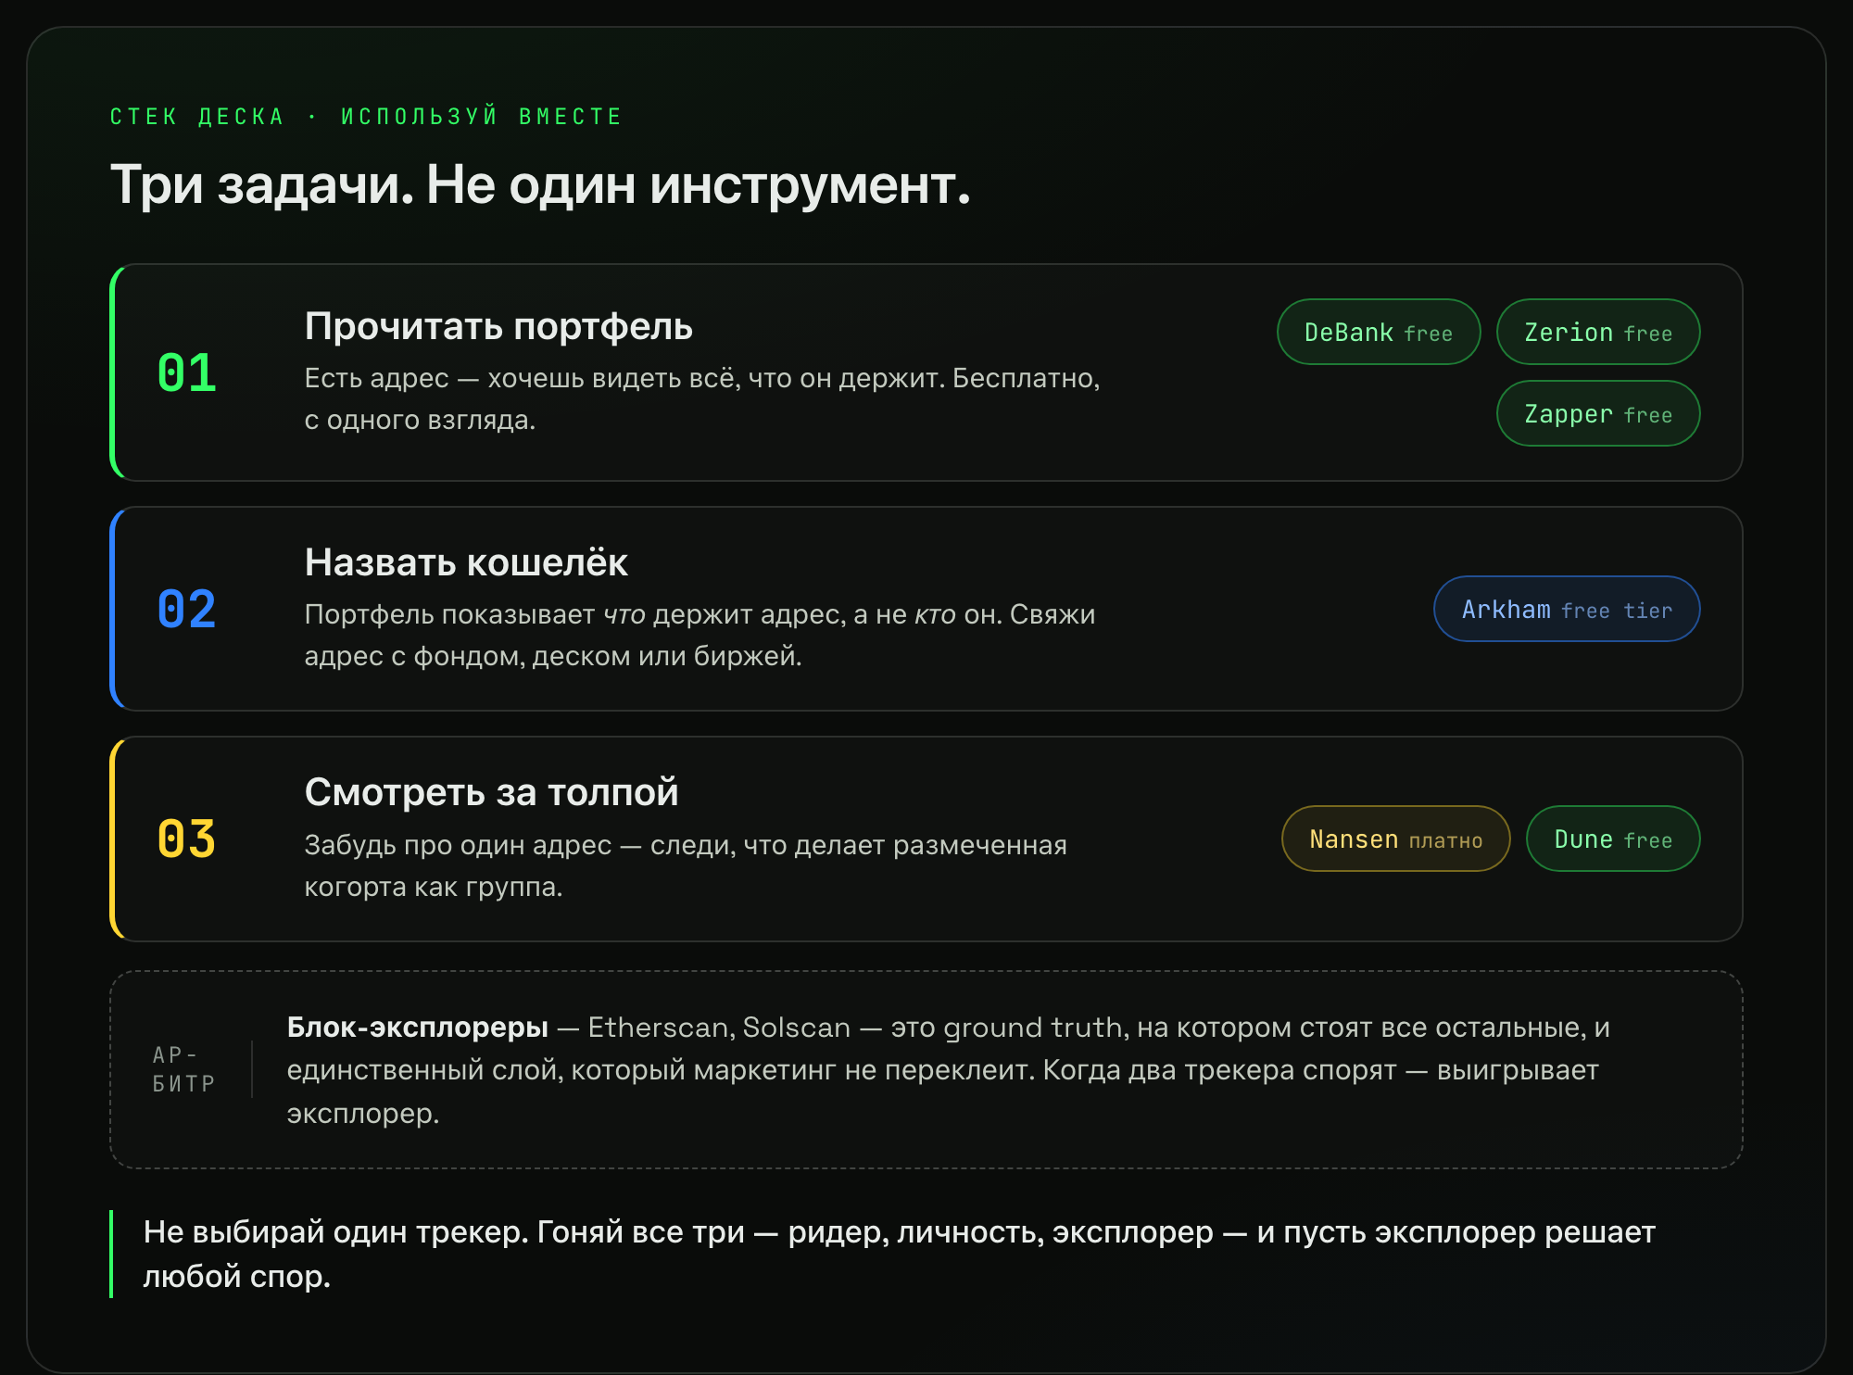The image size is (1853, 1375).
Task: Click the closing quote Не выбирай один трекер
Action: (899, 1254)
